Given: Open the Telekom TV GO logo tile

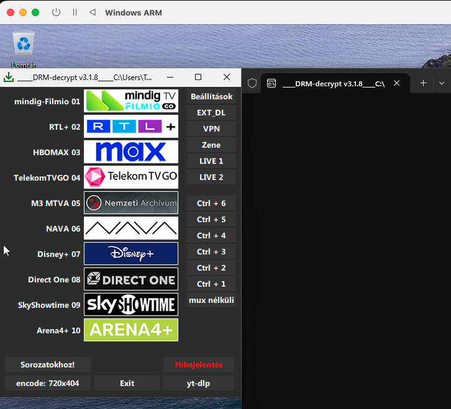Looking at the screenshot, I should 131,177.
